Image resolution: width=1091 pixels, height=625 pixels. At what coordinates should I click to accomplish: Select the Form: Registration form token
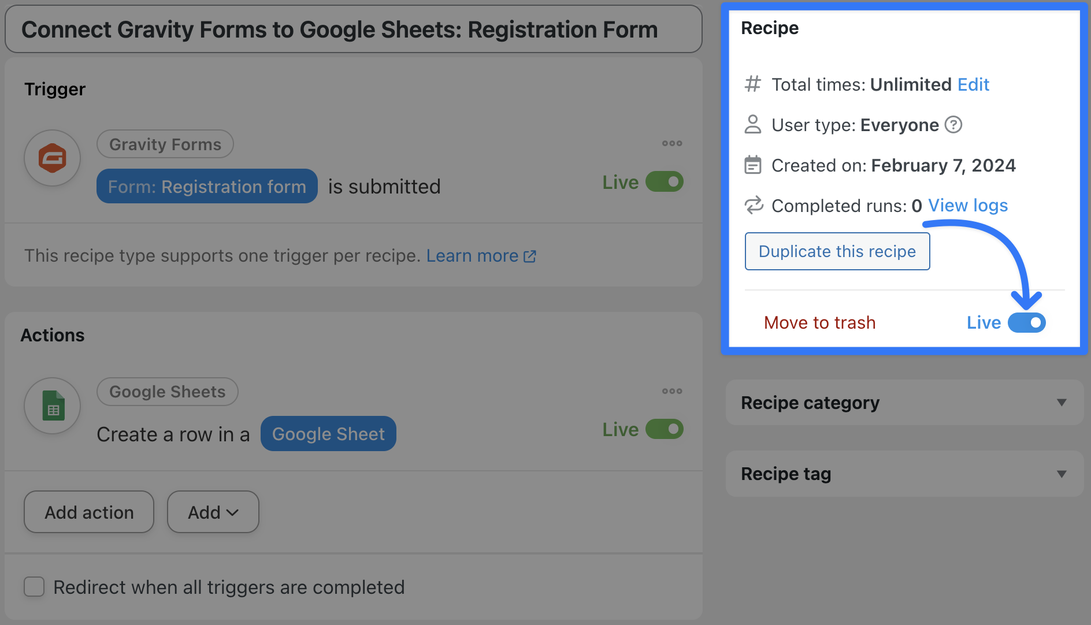[207, 186]
